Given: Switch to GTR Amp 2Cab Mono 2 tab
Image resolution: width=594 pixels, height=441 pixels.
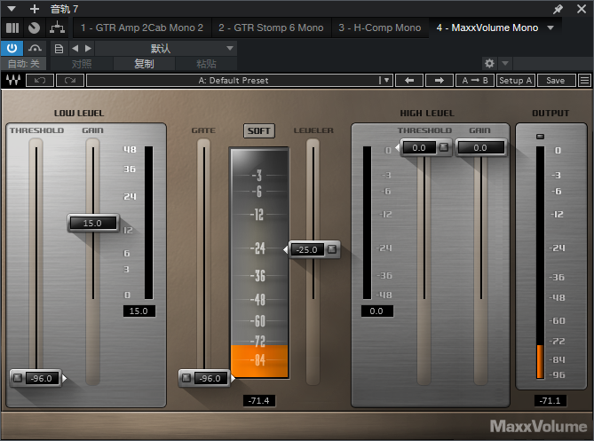Looking at the screenshot, I should click(x=142, y=28).
